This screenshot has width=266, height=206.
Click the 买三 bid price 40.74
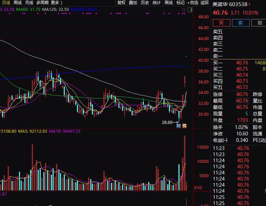pyautogui.click(x=242, y=75)
